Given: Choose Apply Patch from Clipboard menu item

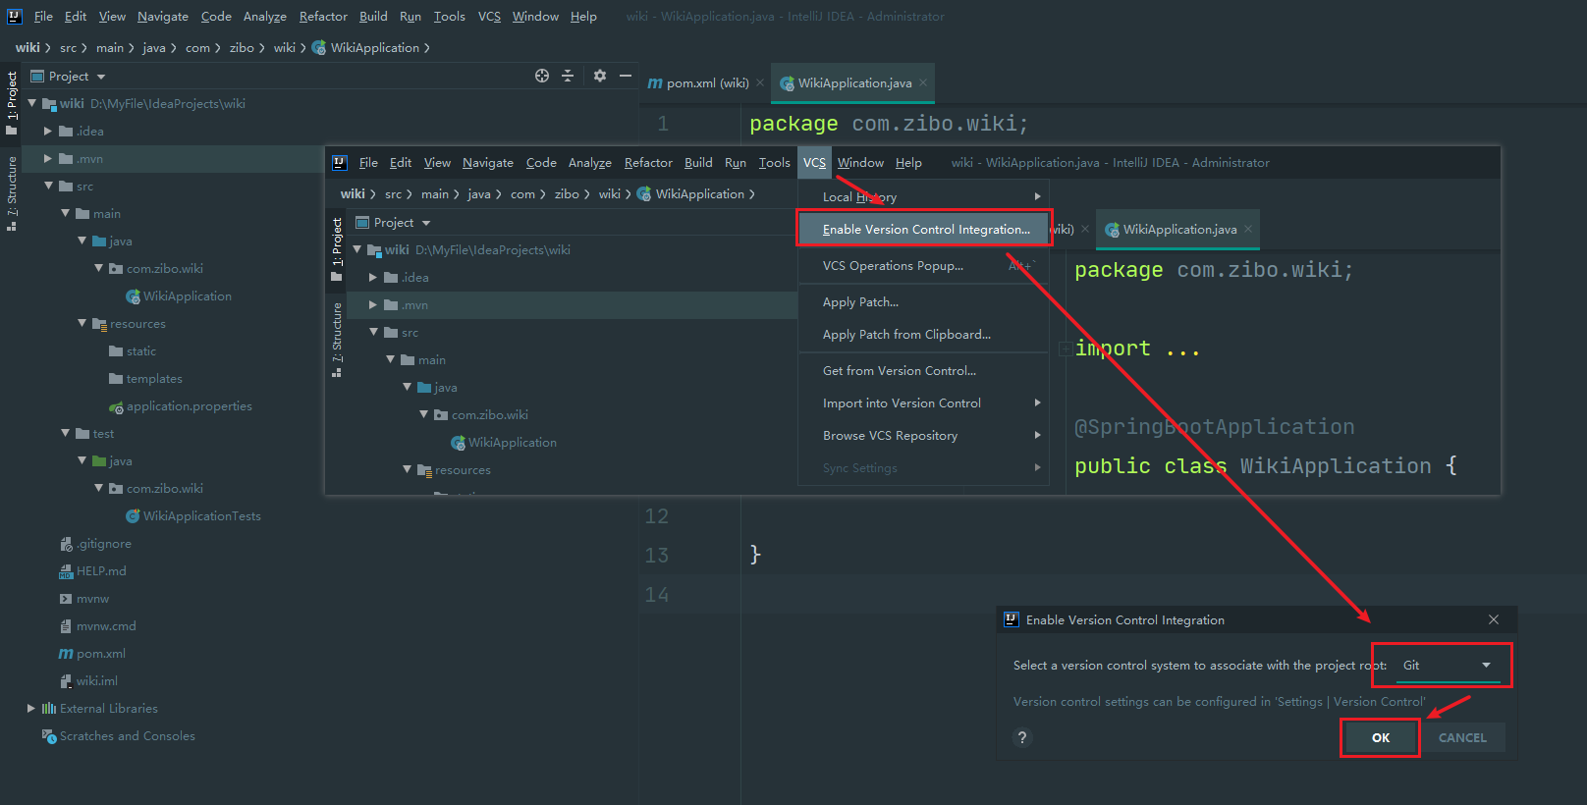Looking at the screenshot, I should (x=923, y=334).
